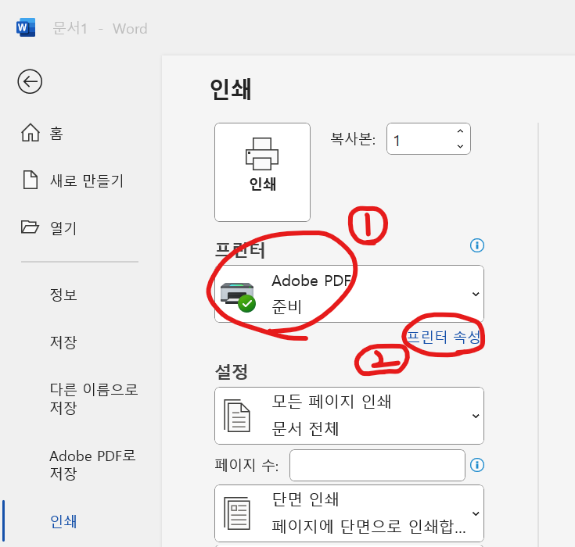Select the 인쇄 sidebar tab
This screenshot has height=547, width=575.
[63, 521]
